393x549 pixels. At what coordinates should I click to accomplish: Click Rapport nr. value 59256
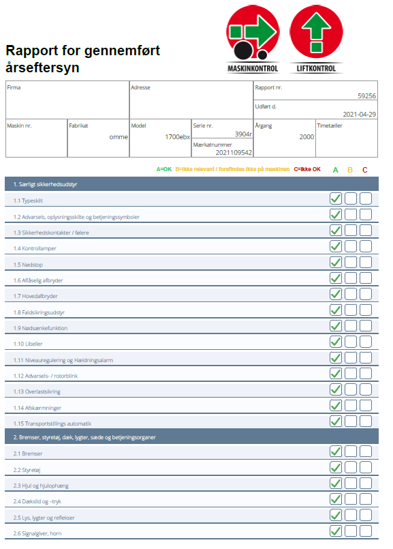tap(366, 96)
